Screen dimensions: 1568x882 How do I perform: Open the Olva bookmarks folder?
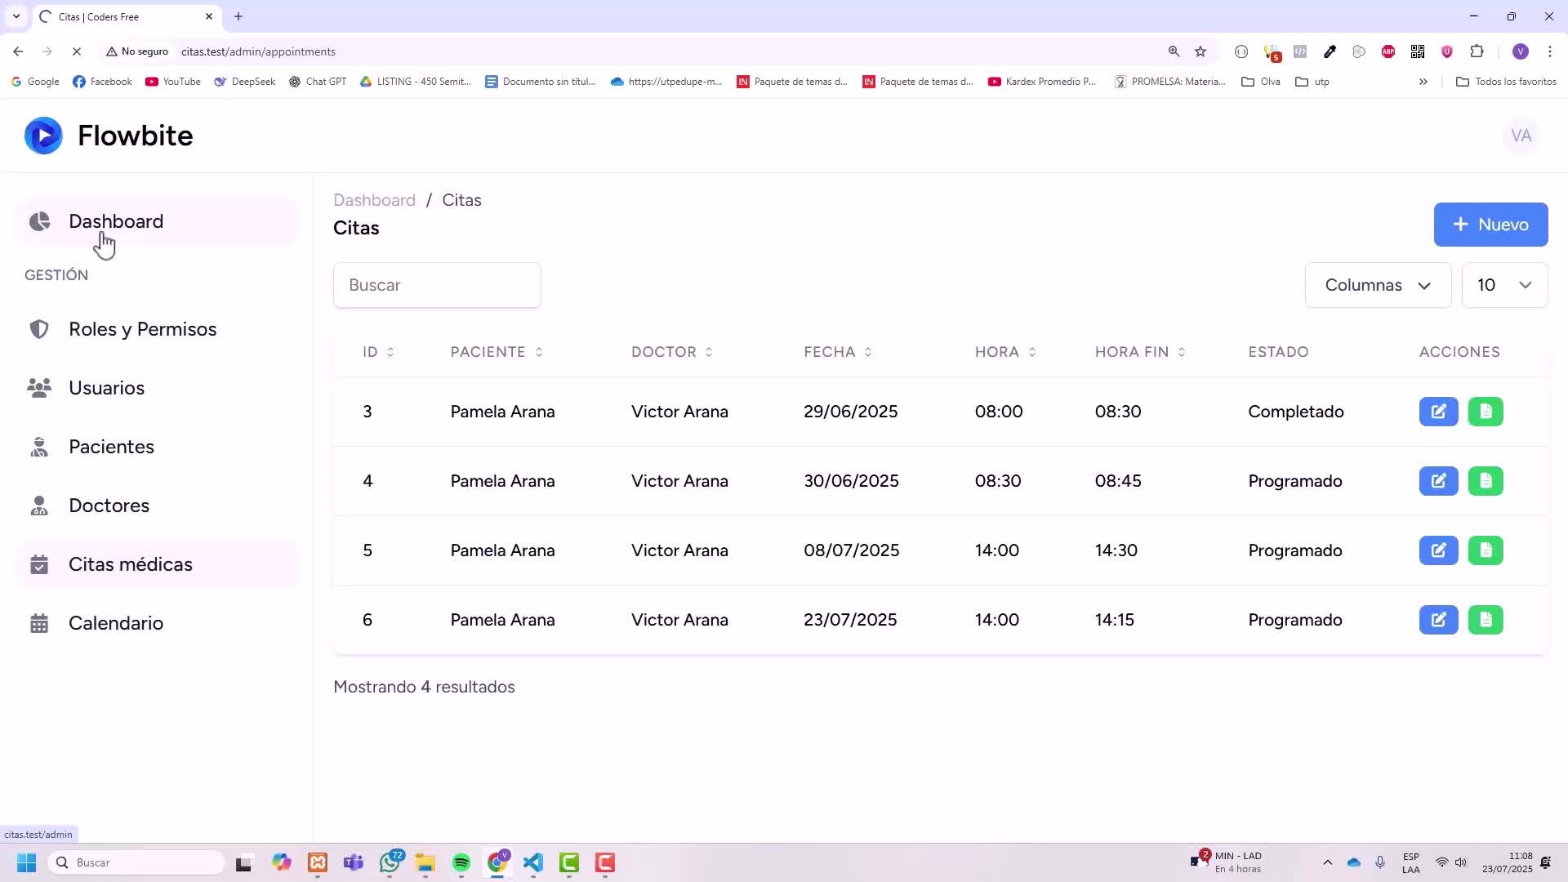point(1260,82)
